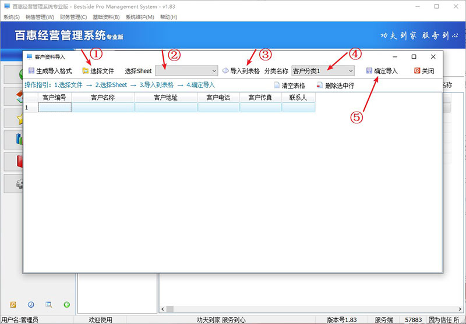Click the row 1 联系人 cell
The height and width of the screenshot is (324, 466).
298,107
